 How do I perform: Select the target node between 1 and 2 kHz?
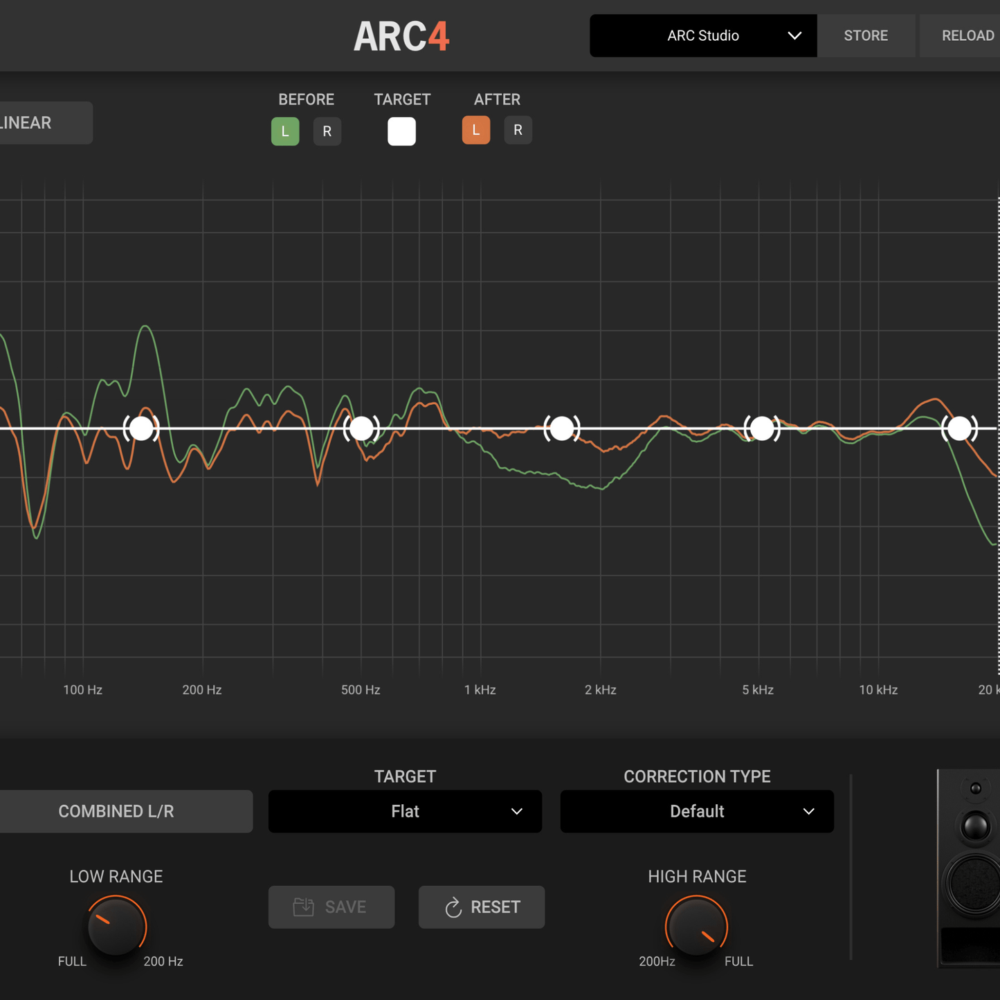pyautogui.click(x=561, y=428)
